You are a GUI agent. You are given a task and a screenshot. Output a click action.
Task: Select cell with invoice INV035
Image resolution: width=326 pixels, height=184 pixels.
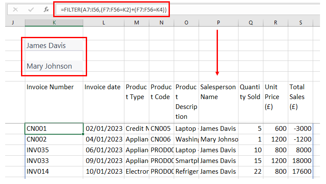[54, 150]
